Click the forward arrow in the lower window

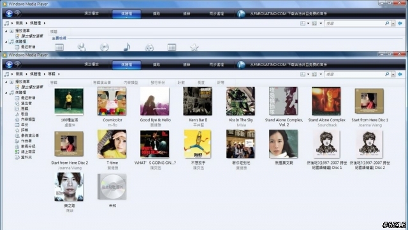[x=17, y=64]
